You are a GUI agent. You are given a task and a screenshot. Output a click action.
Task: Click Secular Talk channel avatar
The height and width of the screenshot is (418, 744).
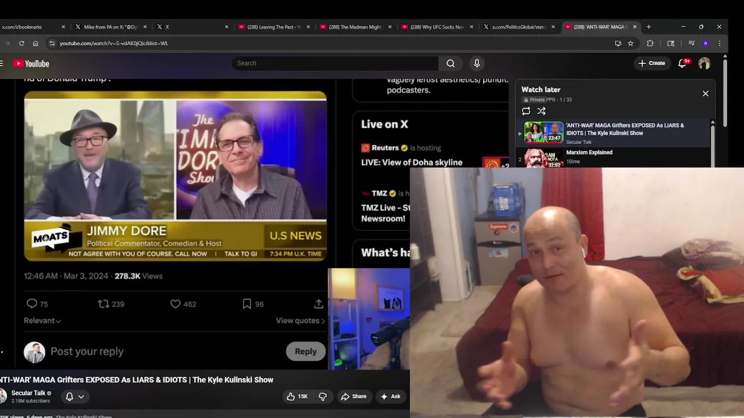click(x=3, y=397)
